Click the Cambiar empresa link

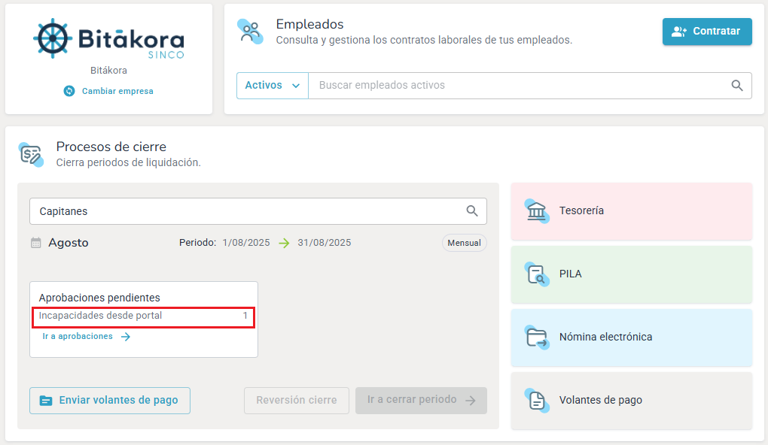pos(117,91)
